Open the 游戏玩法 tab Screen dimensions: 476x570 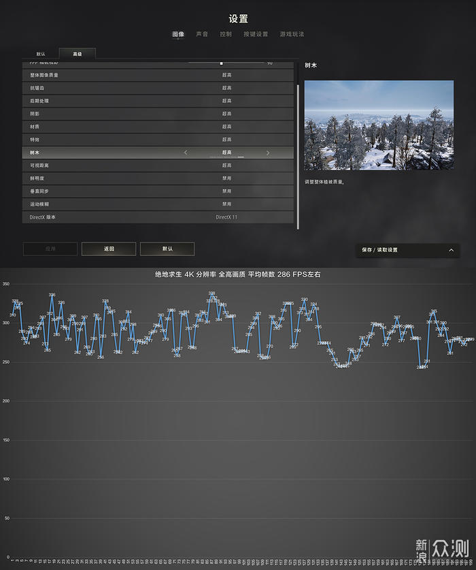click(292, 34)
